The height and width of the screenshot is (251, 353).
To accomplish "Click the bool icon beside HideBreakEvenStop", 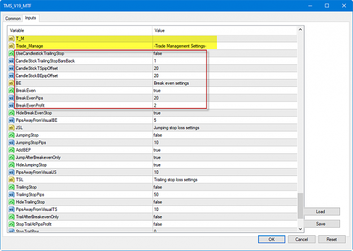I will click(11, 113).
